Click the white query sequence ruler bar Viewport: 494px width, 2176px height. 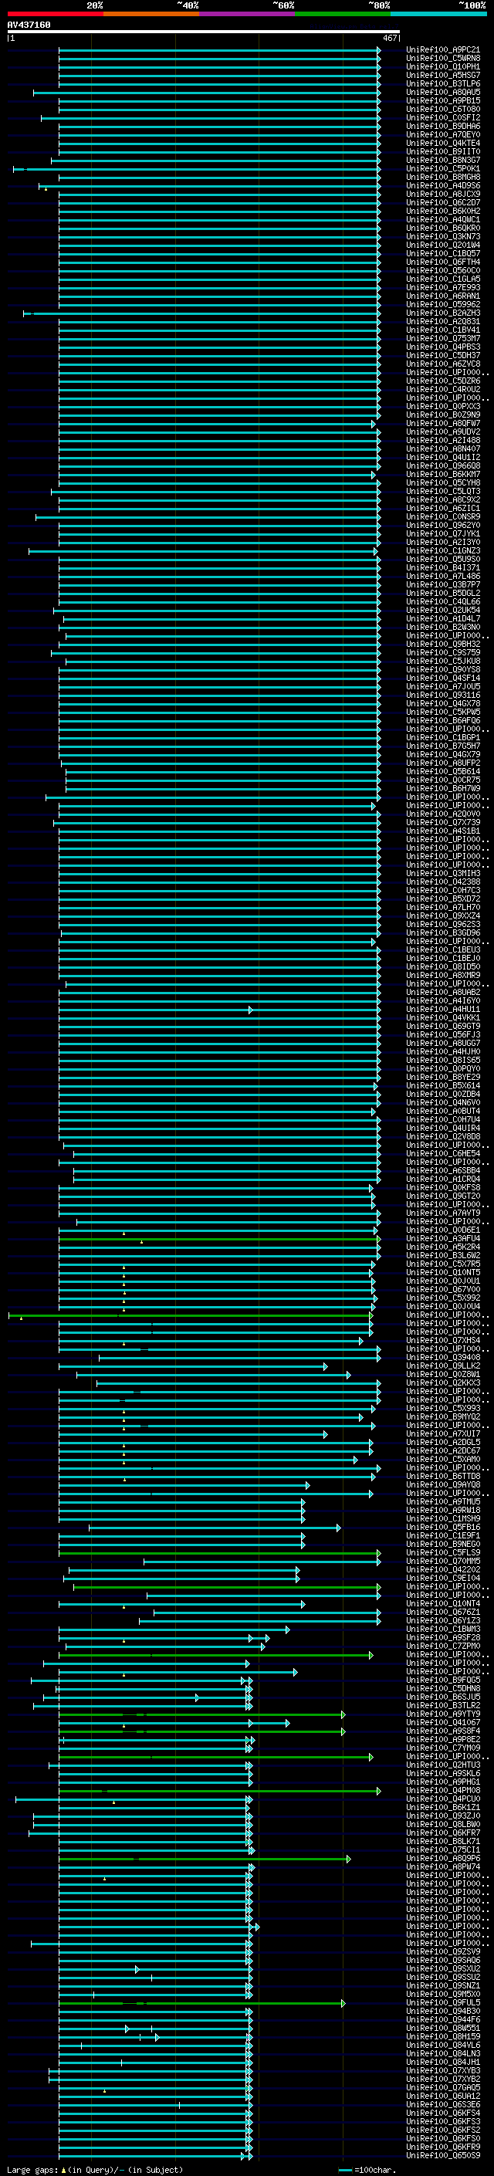point(204,32)
